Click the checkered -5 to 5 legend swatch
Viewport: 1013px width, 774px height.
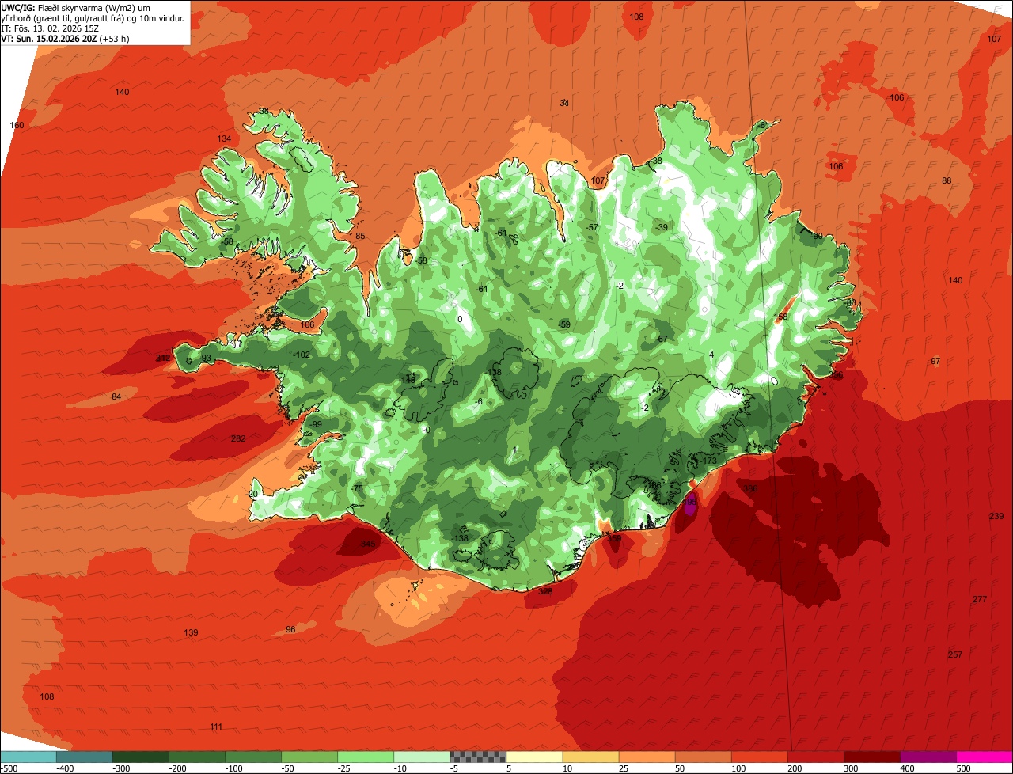478,756
